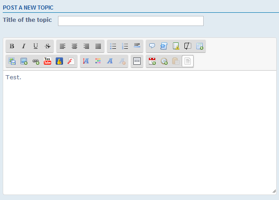Toggle strikethrough formatting
This screenshot has height=200, width=279.
click(x=47, y=46)
